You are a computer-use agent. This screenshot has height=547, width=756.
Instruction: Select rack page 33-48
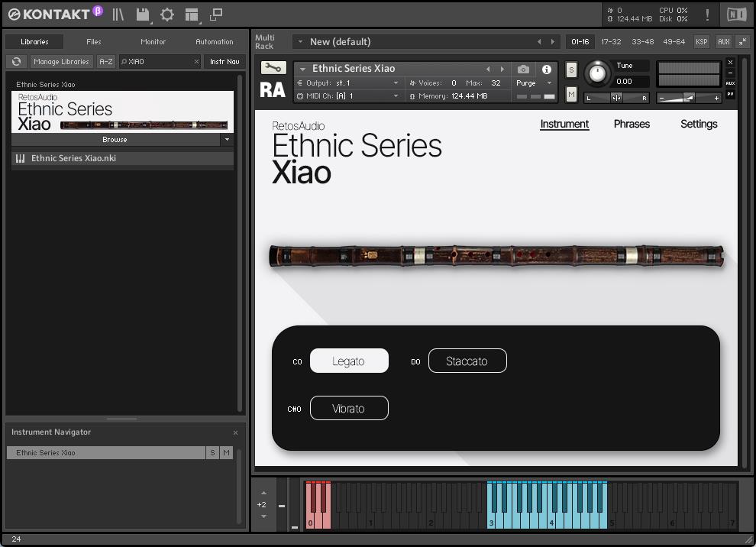coord(643,42)
